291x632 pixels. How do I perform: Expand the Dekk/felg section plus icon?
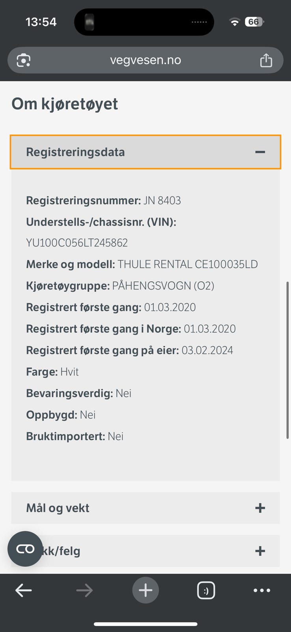click(260, 551)
